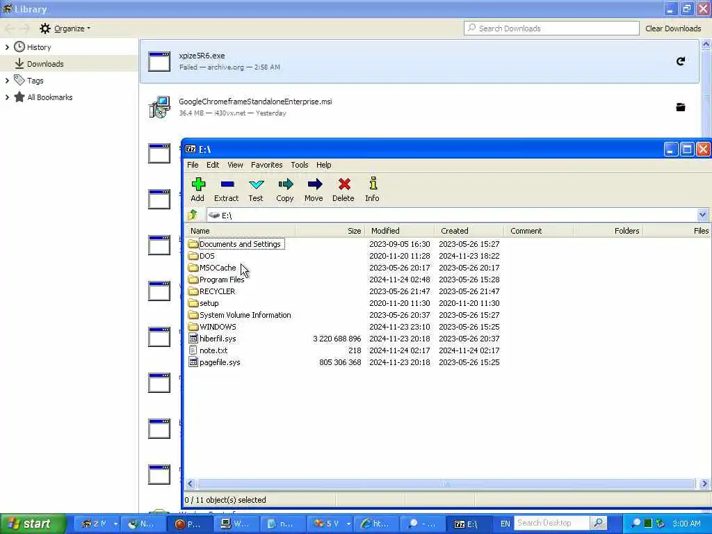Click the Extract toolbar icon
The image size is (712, 534).
(227, 184)
